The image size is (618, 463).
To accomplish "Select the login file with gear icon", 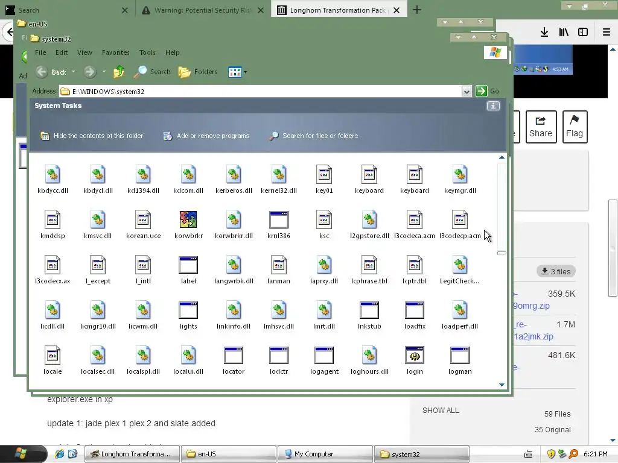I will [415, 356].
